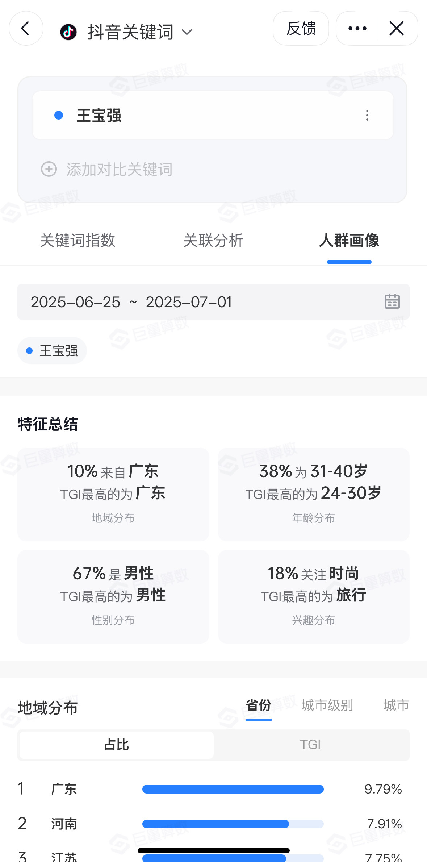Switch to the TGI toggle segment
Screen dimensions: 427x862
point(310,745)
